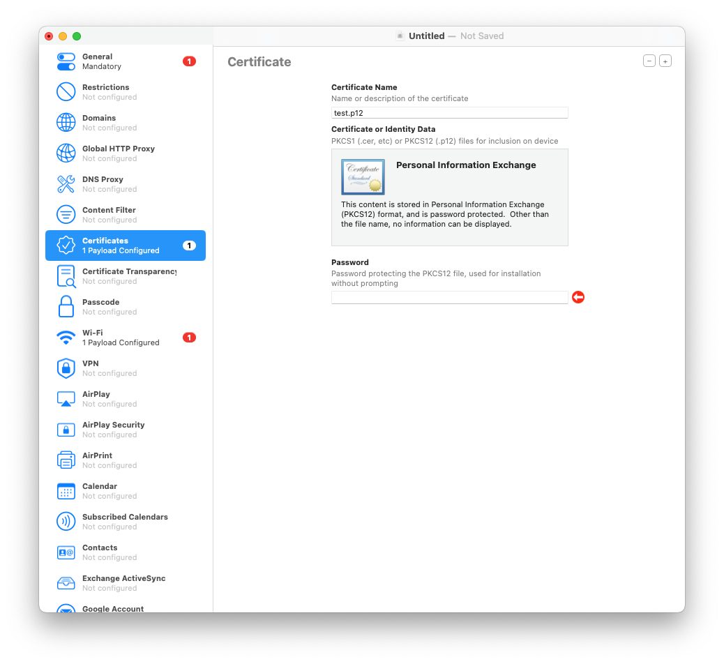Select the AirPlay Security lock icon
This screenshot has width=724, height=664.
tap(66, 430)
